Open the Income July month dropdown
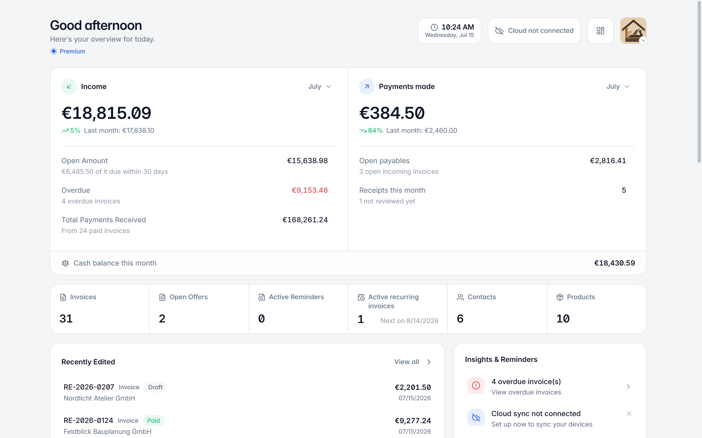Screen dimensions: 702x438 pos(320,87)
